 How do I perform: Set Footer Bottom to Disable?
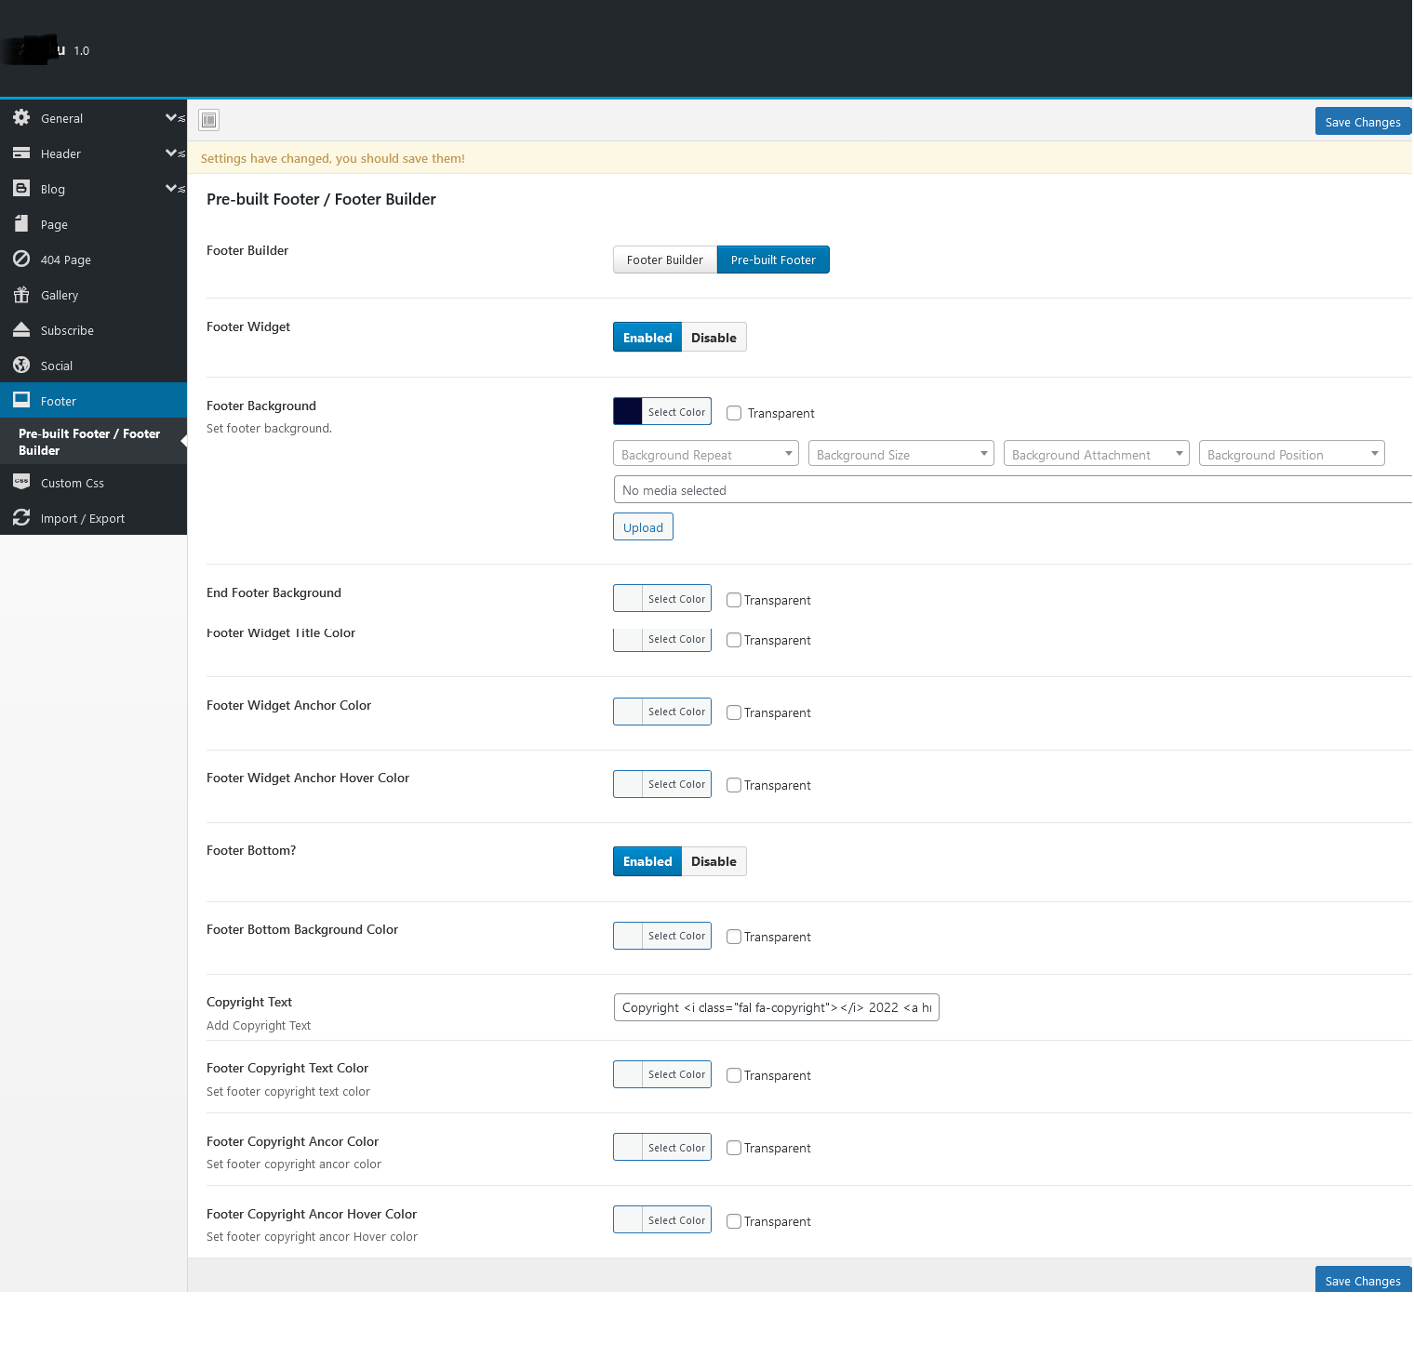tap(714, 861)
